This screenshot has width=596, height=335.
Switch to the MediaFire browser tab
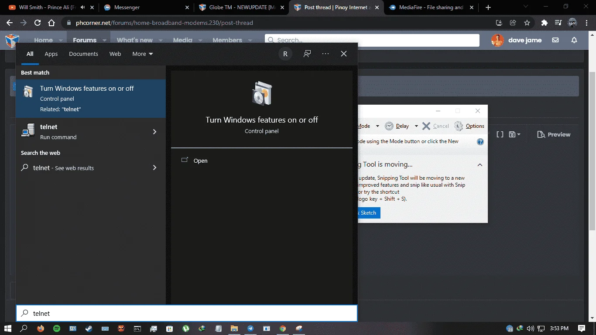pyautogui.click(x=432, y=7)
